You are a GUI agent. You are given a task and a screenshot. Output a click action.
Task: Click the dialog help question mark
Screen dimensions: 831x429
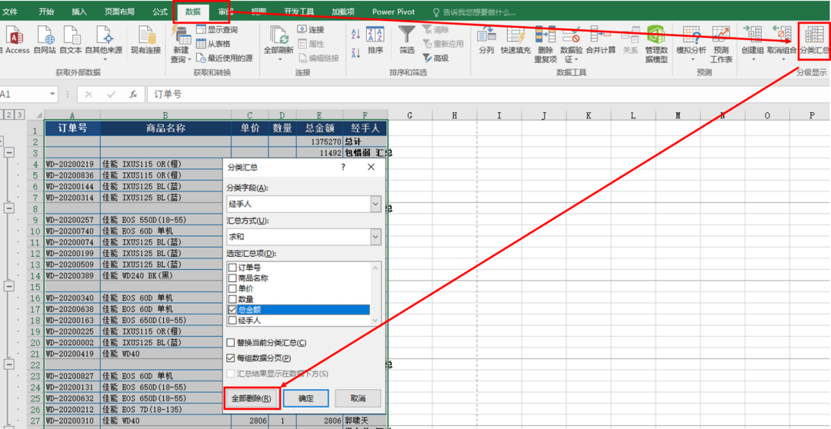point(343,168)
